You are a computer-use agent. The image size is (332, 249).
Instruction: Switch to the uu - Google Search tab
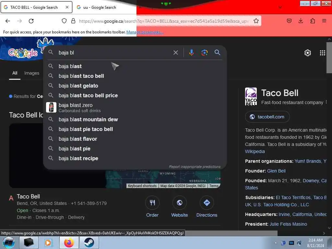click(100, 7)
